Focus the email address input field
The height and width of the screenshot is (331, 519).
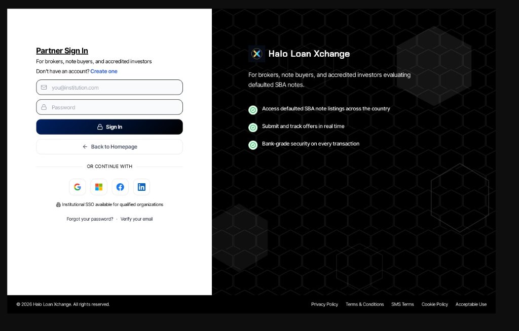(109, 87)
